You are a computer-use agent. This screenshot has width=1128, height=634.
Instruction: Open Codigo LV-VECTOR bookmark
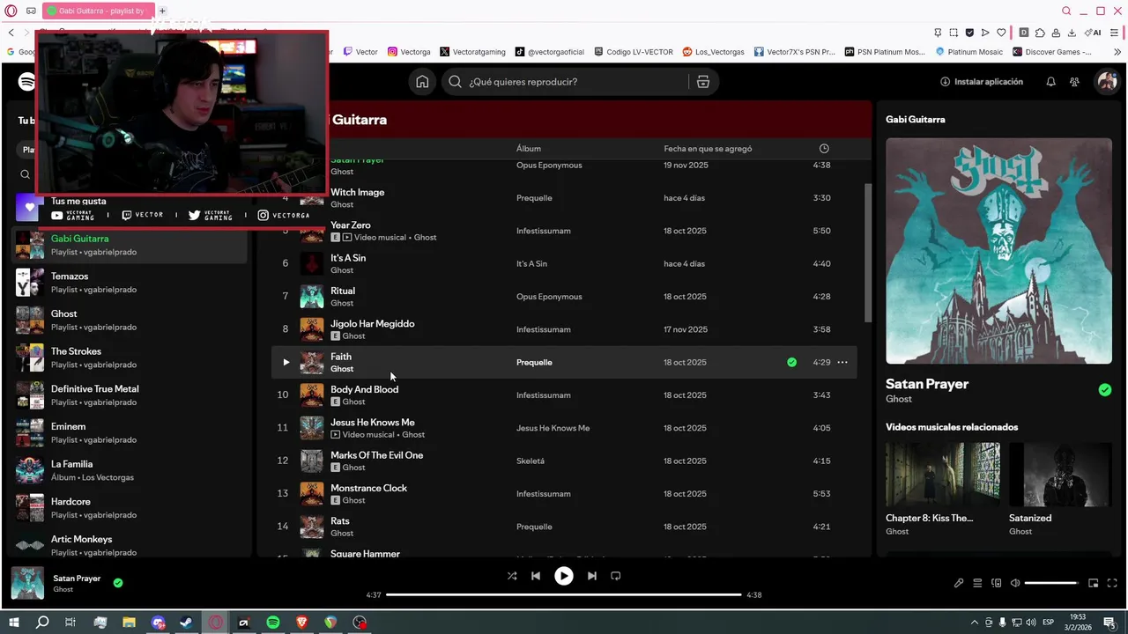click(634, 52)
